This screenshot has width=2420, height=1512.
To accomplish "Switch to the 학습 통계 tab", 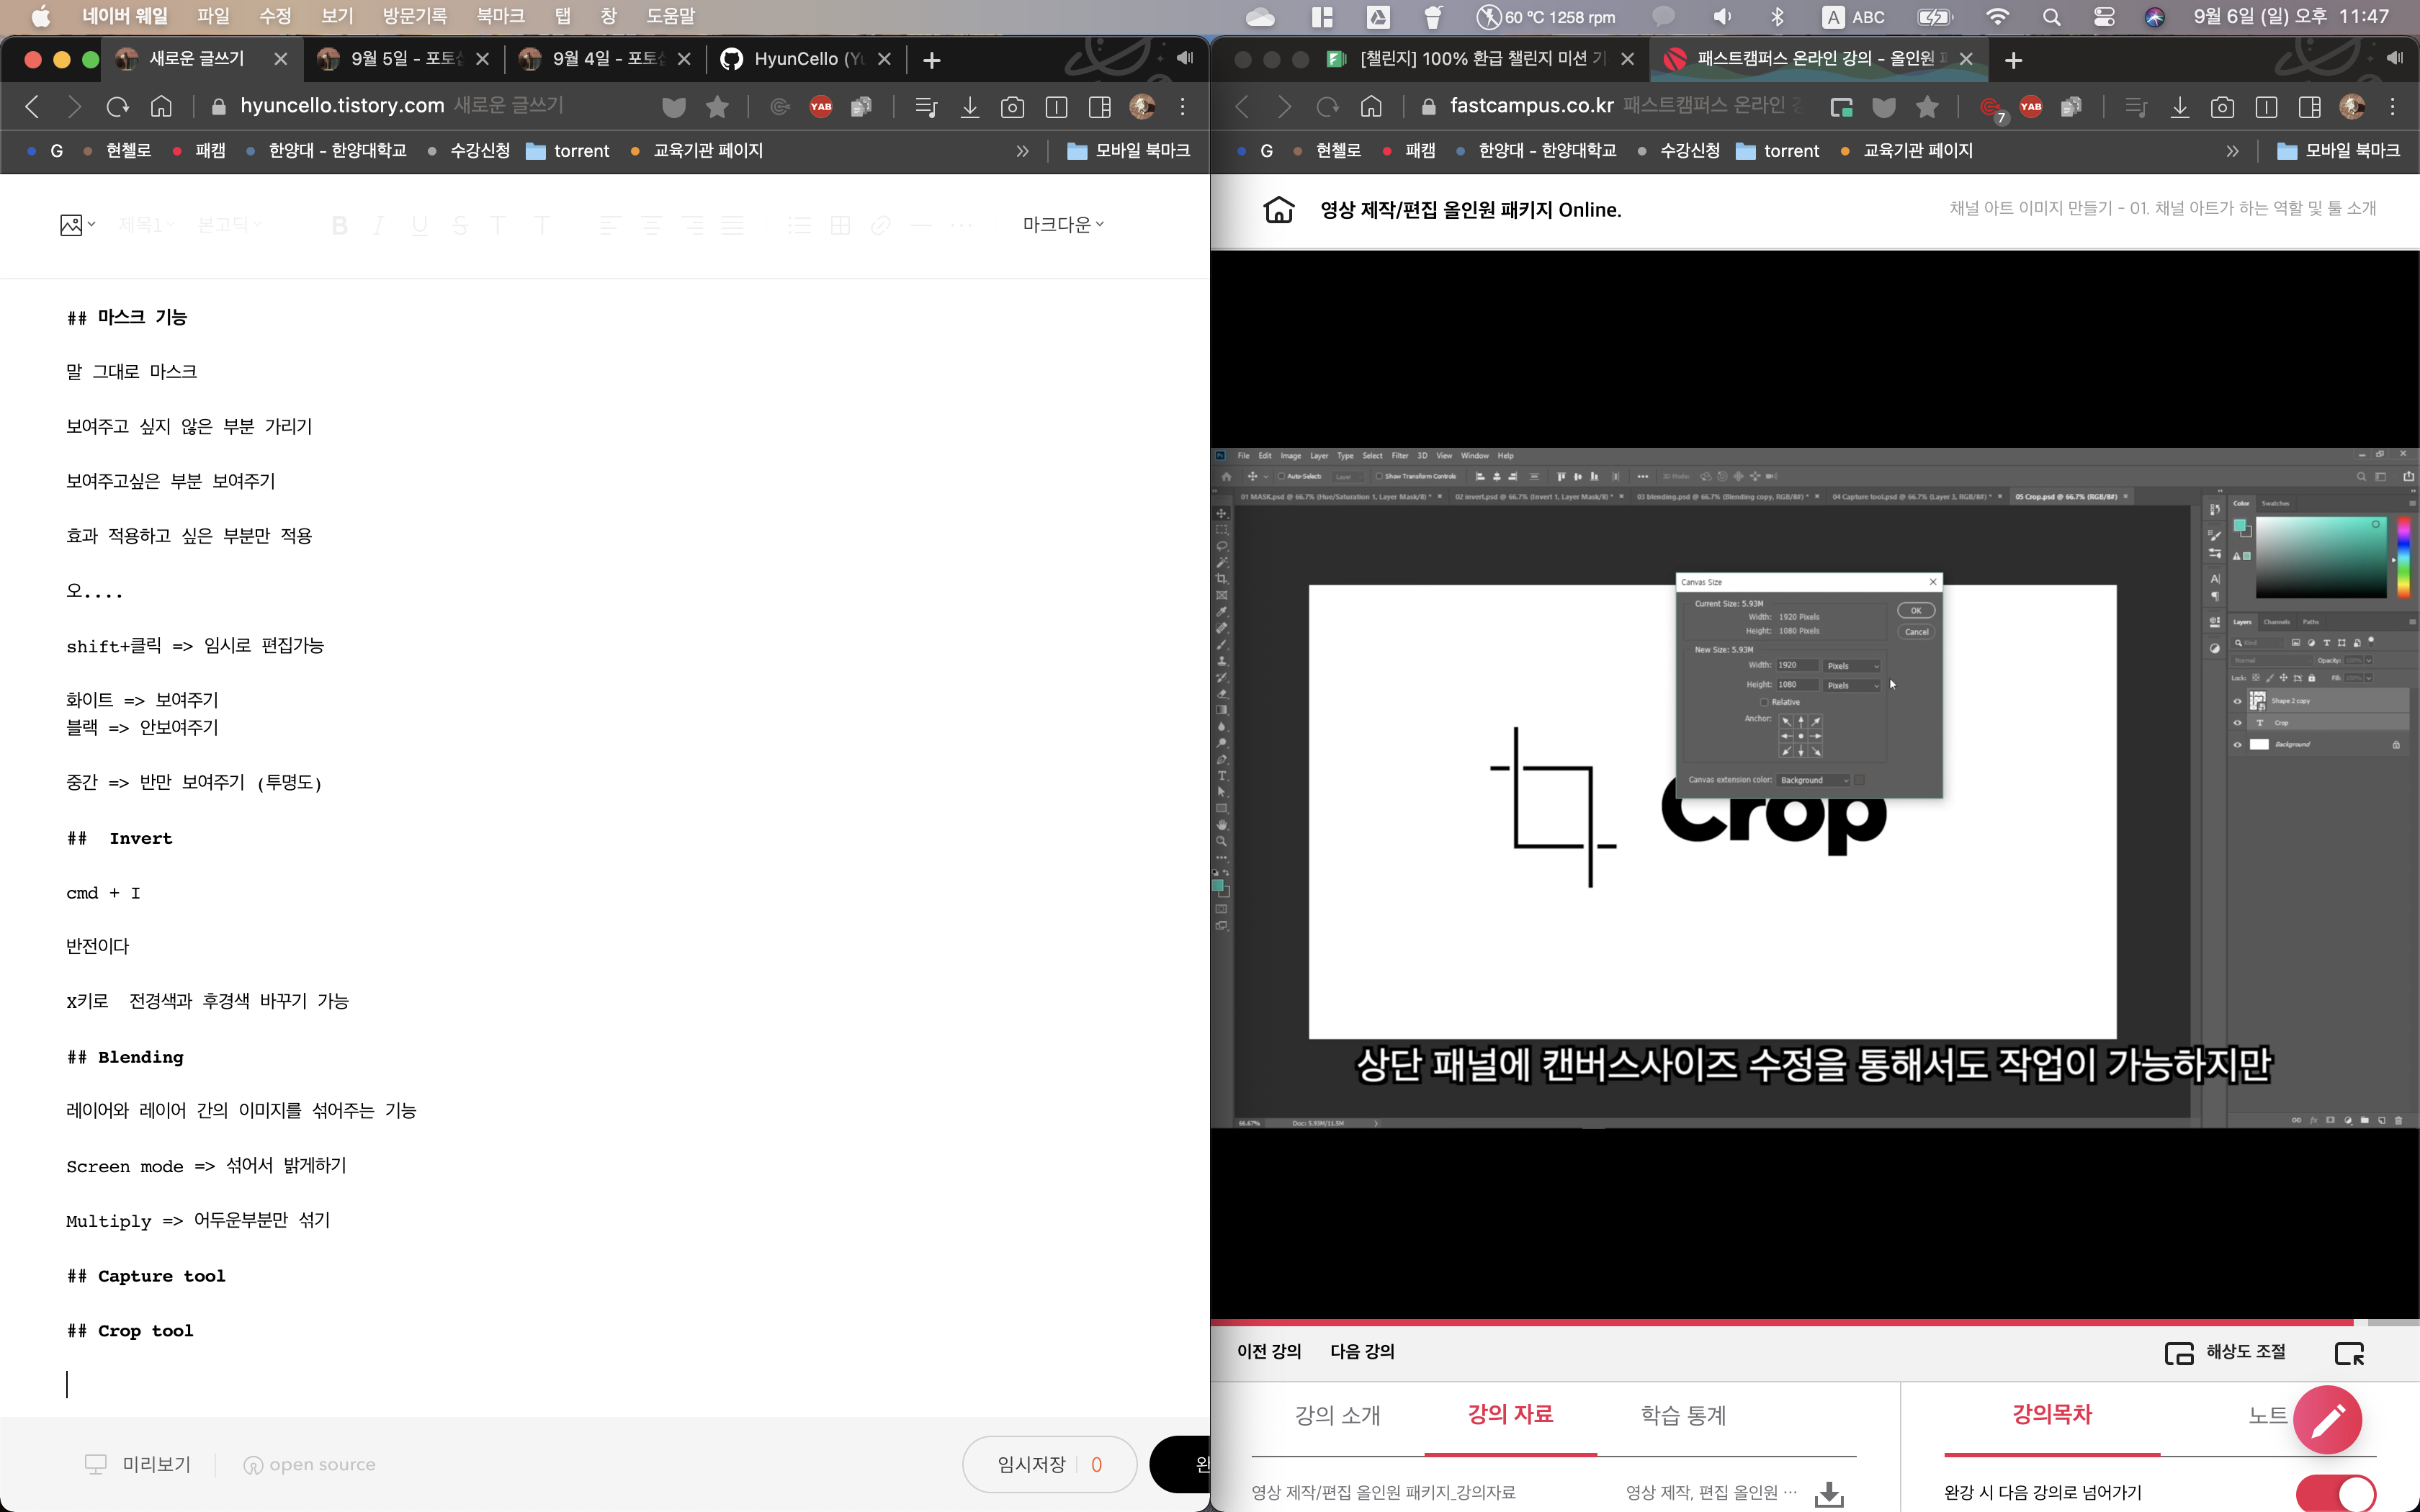I will [x=1683, y=1415].
